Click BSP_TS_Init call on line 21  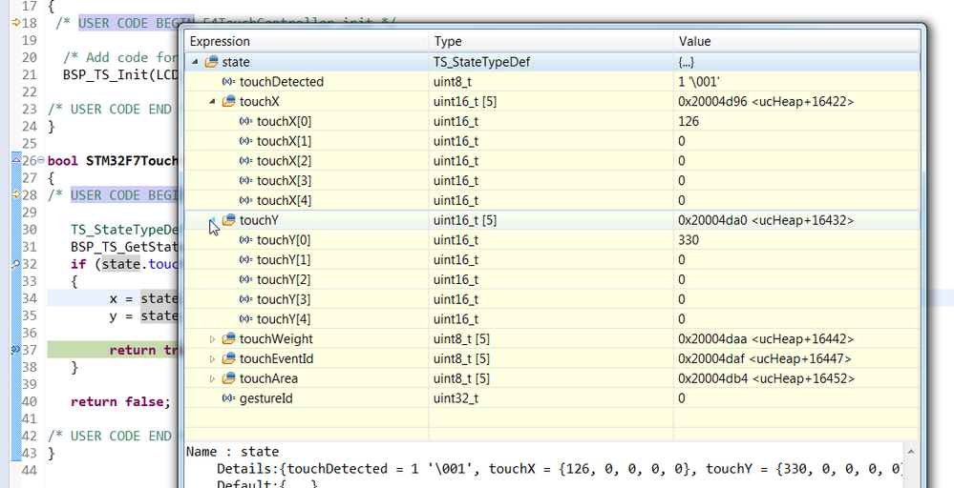point(121,74)
